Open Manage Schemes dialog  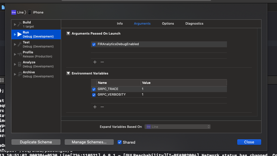pyautogui.click(x=89, y=142)
